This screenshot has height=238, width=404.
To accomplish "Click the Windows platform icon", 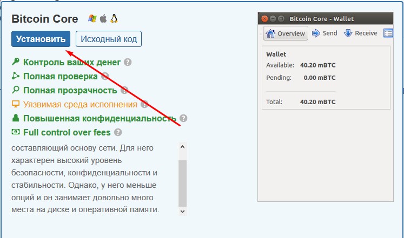I will click(92, 18).
